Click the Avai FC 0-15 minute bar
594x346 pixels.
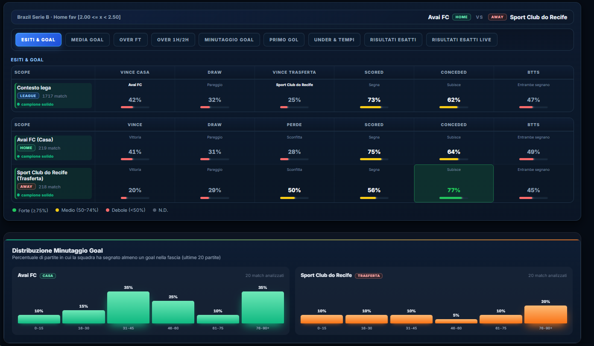39,319
